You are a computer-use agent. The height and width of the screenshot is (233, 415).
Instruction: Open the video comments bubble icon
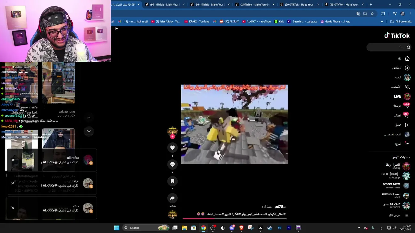tap(172, 164)
